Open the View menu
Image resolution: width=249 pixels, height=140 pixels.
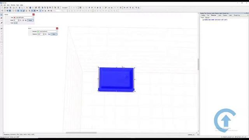(8, 5)
